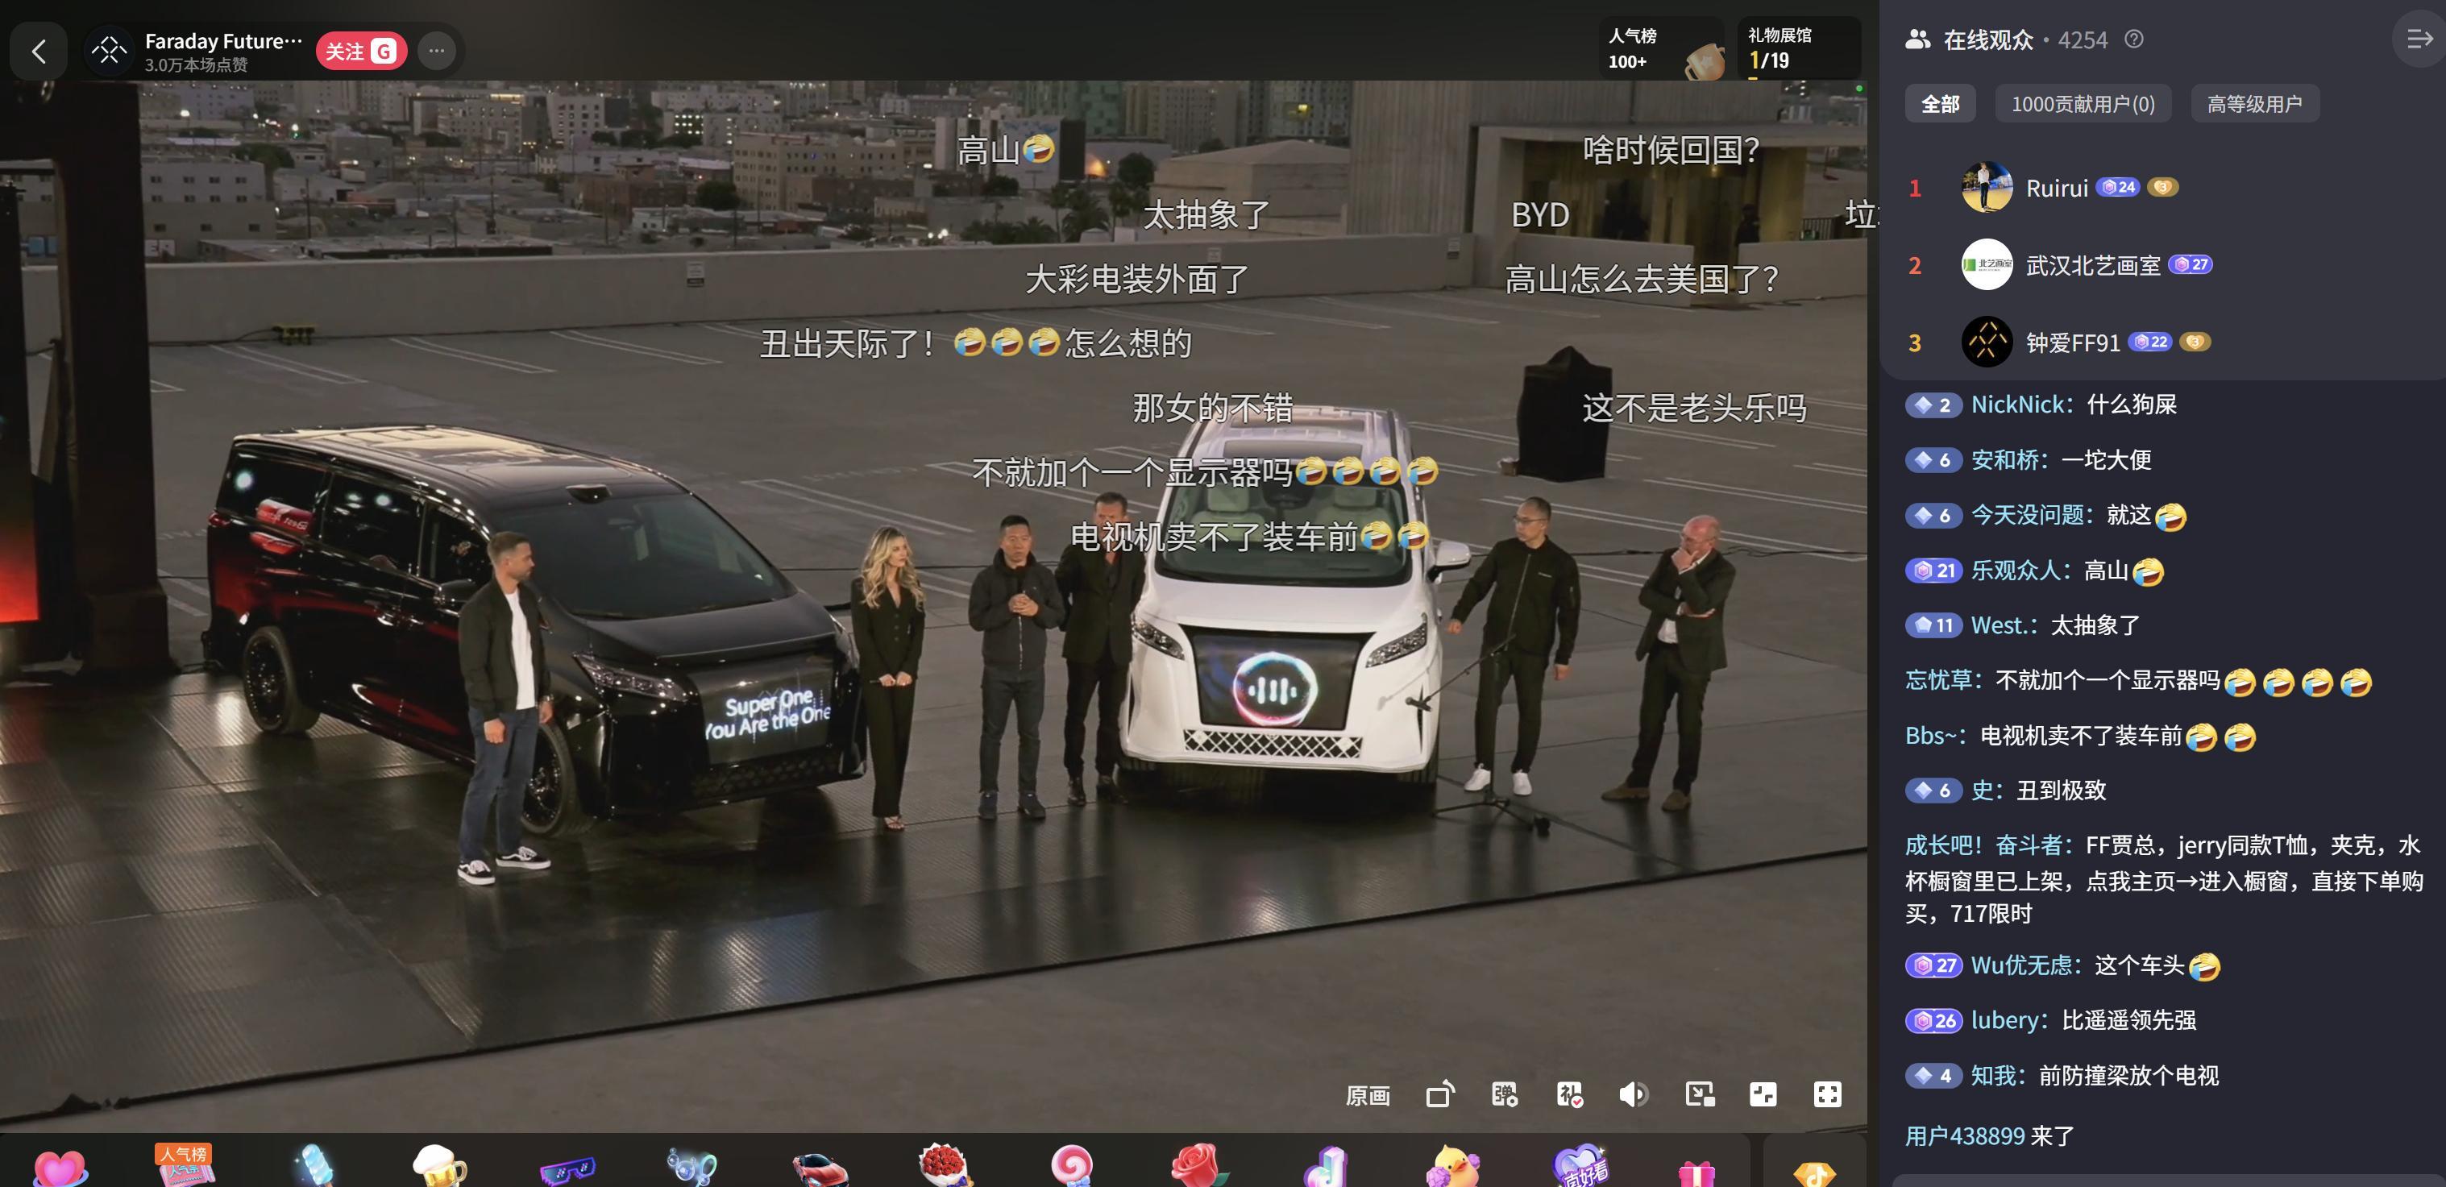
Task: Send the beer mug gift
Action: 439,1165
